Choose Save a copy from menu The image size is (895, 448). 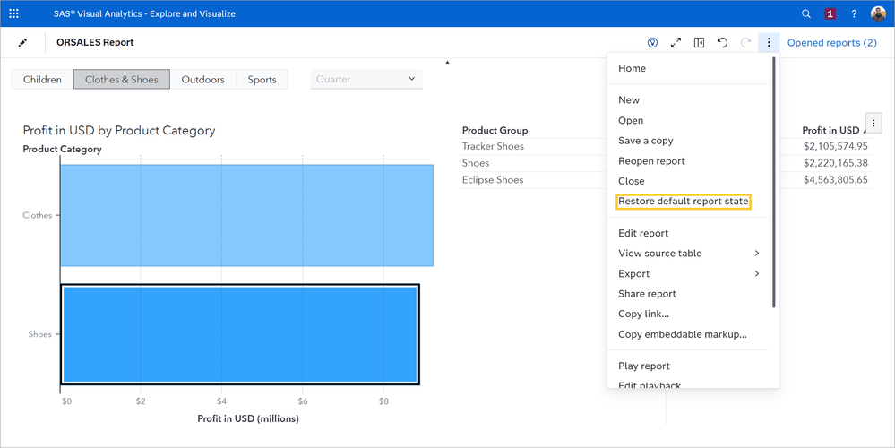pyautogui.click(x=645, y=141)
